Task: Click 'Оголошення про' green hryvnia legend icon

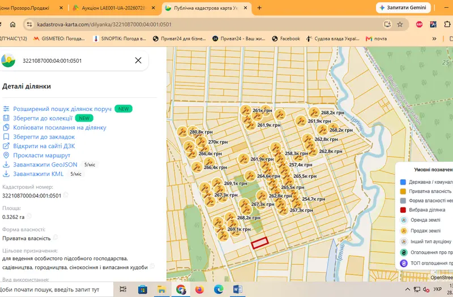Action: (404, 252)
